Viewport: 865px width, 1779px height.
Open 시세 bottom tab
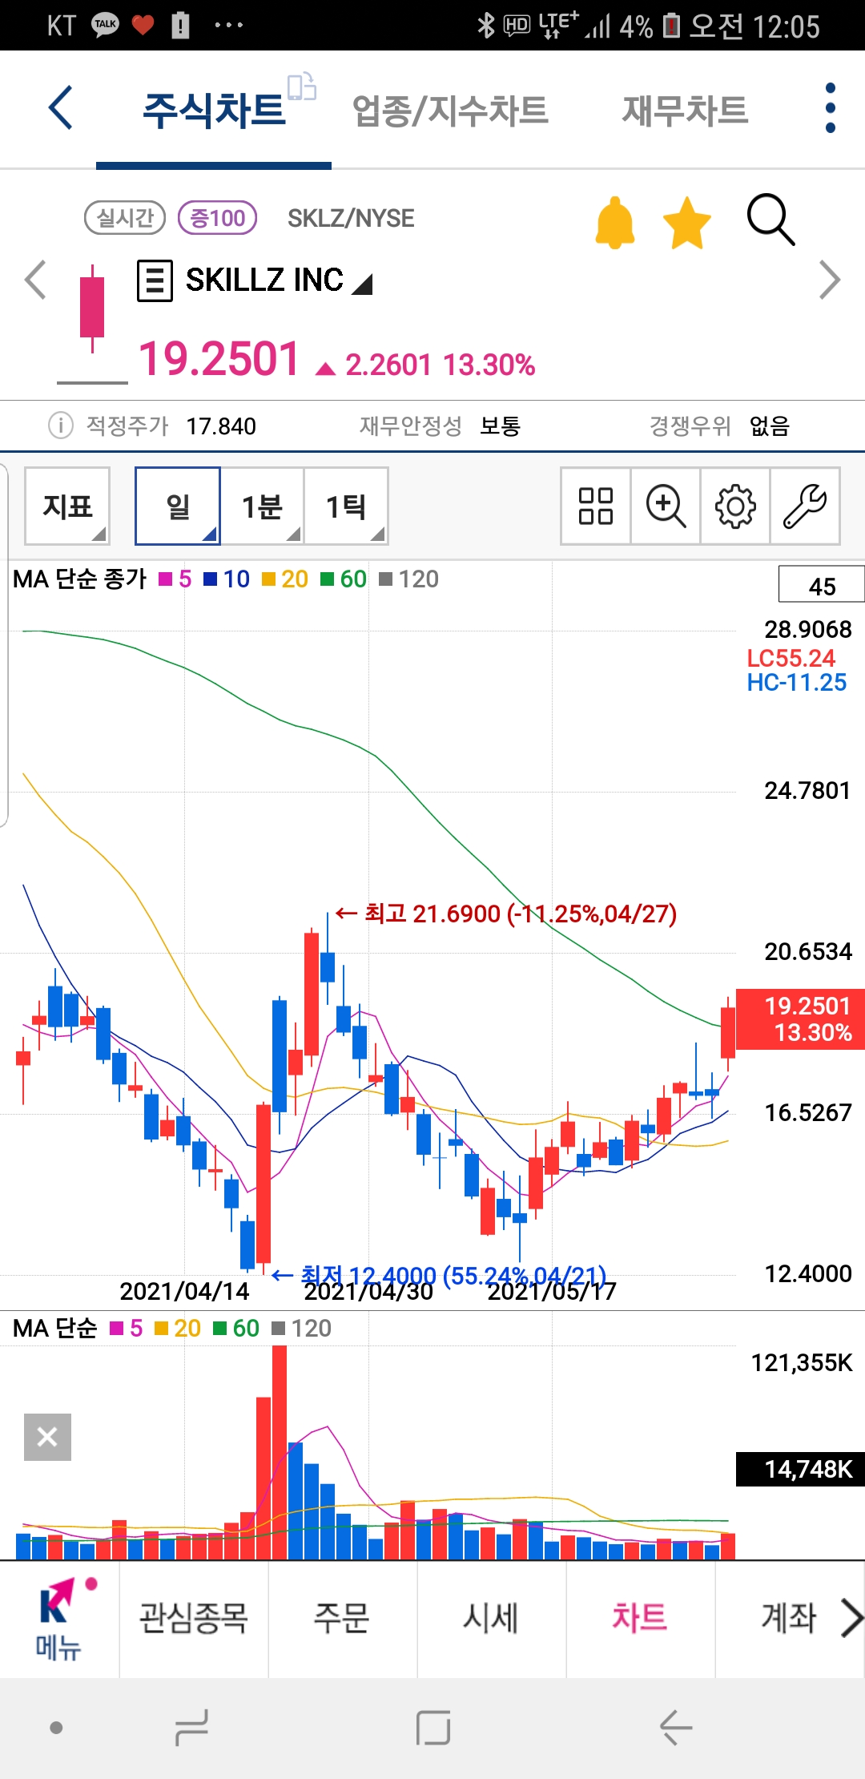491,1618
